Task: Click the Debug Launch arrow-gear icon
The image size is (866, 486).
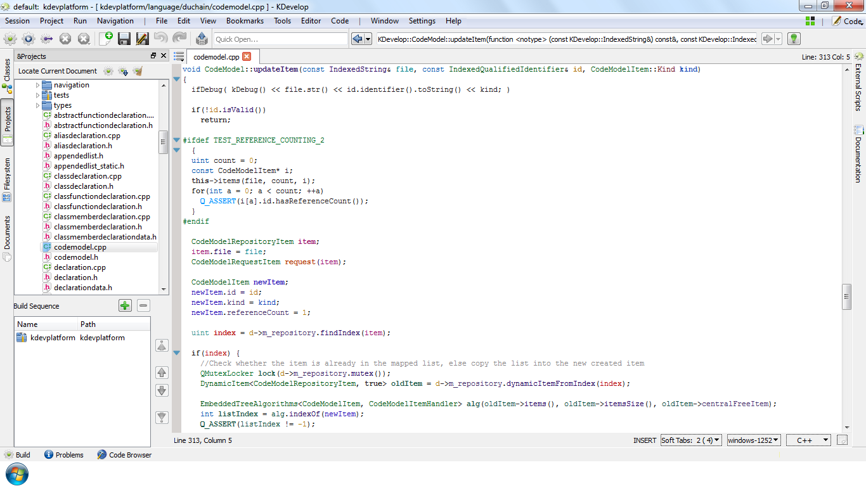Action: (x=47, y=39)
